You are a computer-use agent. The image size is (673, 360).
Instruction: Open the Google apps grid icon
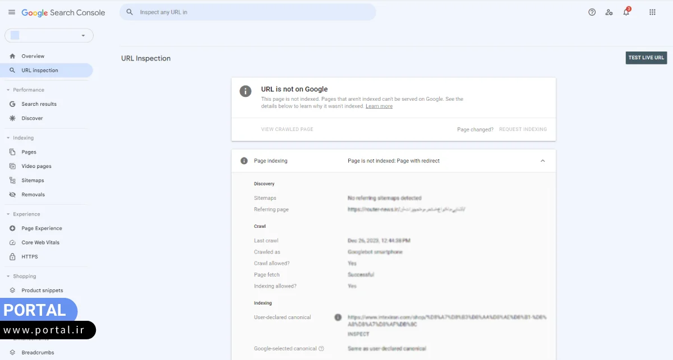[652, 12]
